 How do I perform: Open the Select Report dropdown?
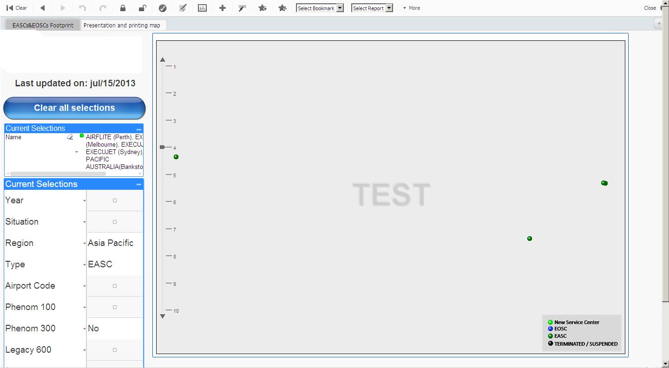(372, 8)
